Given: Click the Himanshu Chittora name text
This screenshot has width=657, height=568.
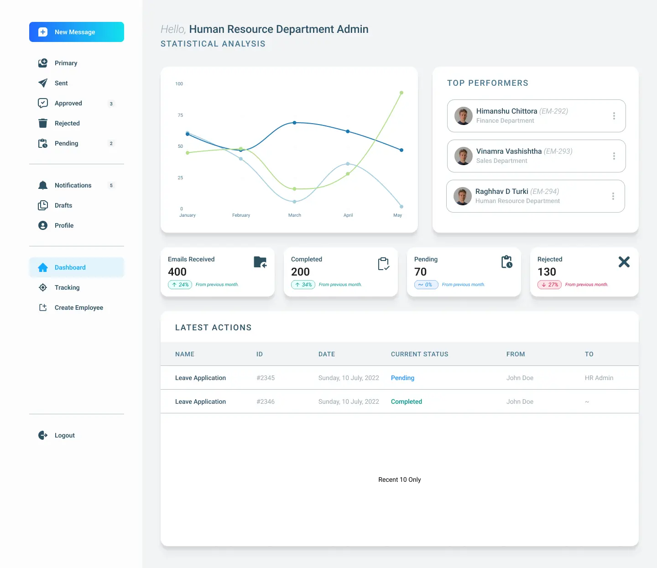Looking at the screenshot, I should pyautogui.click(x=506, y=111).
